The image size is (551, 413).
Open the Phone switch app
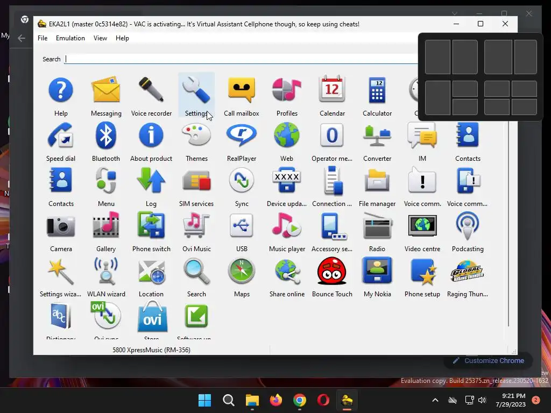tap(151, 225)
